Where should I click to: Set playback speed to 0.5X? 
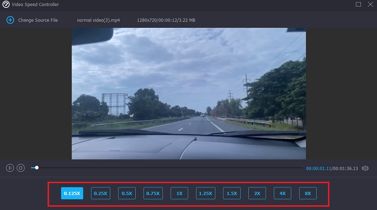tap(126, 193)
